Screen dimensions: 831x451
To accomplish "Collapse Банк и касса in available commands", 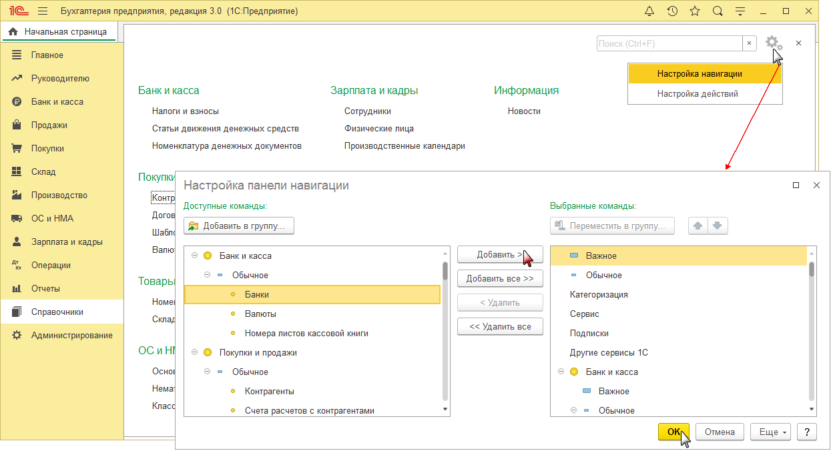I will 194,256.
